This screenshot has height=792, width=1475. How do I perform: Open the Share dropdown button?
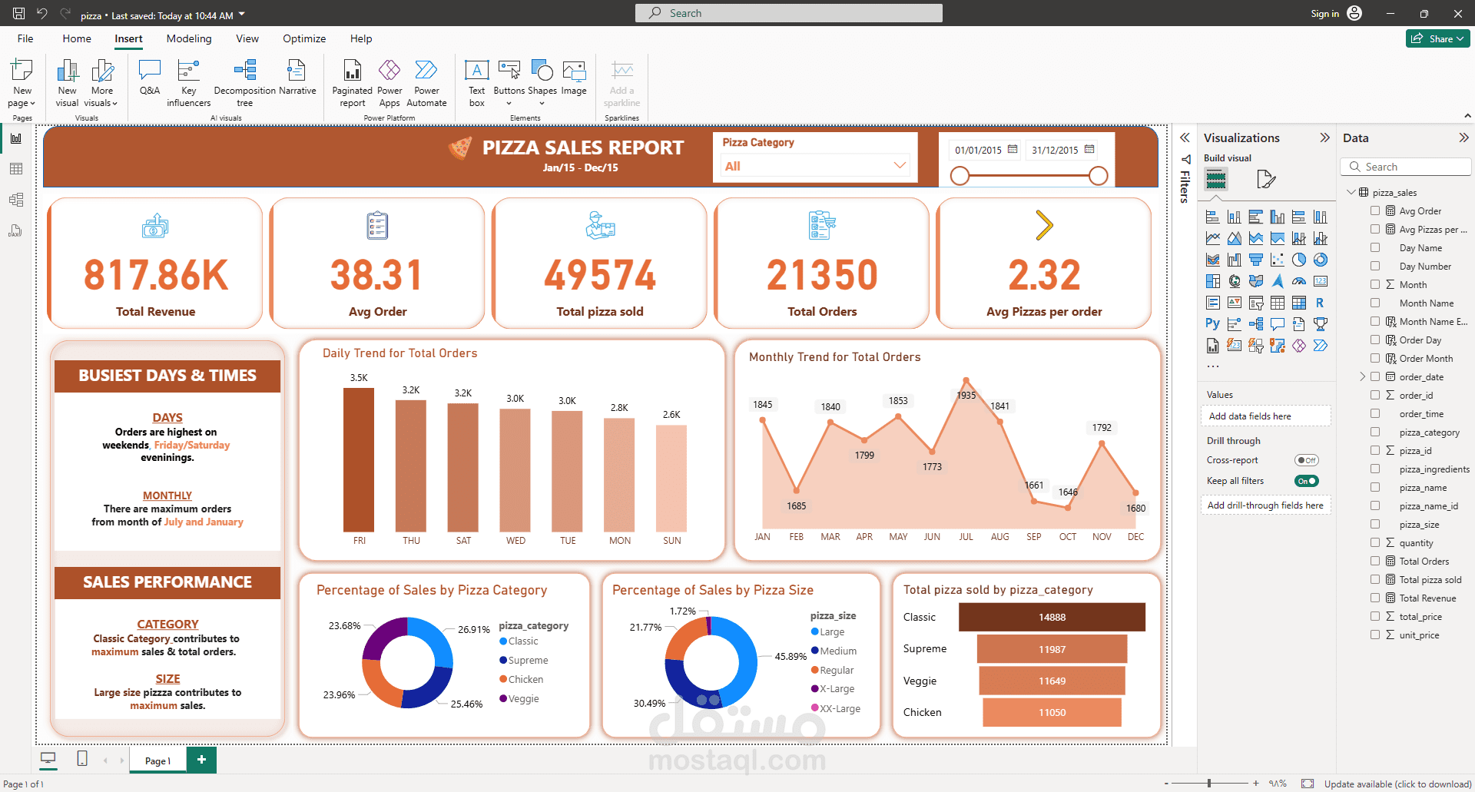click(x=1438, y=38)
